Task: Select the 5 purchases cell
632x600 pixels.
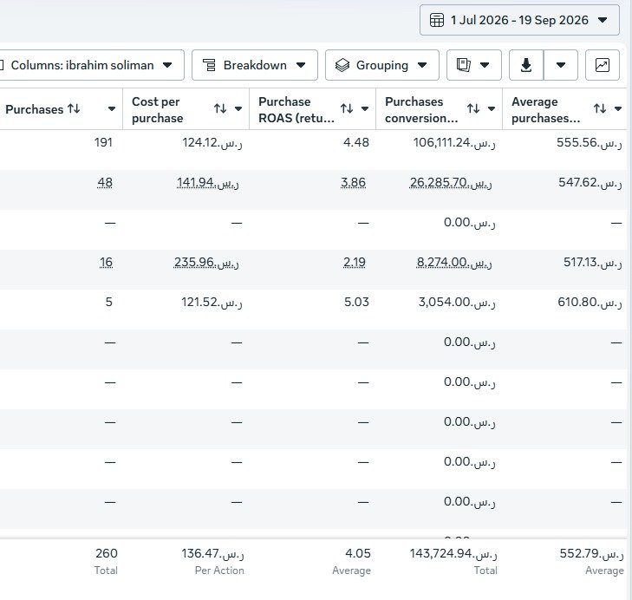Action: [109, 302]
